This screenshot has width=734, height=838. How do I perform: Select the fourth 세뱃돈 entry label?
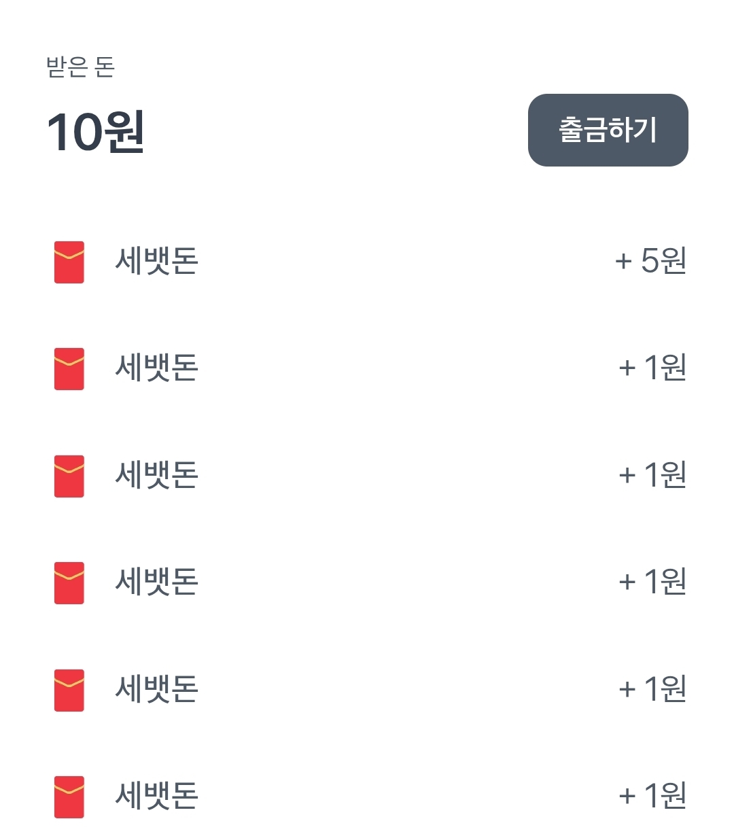(156, 582)
